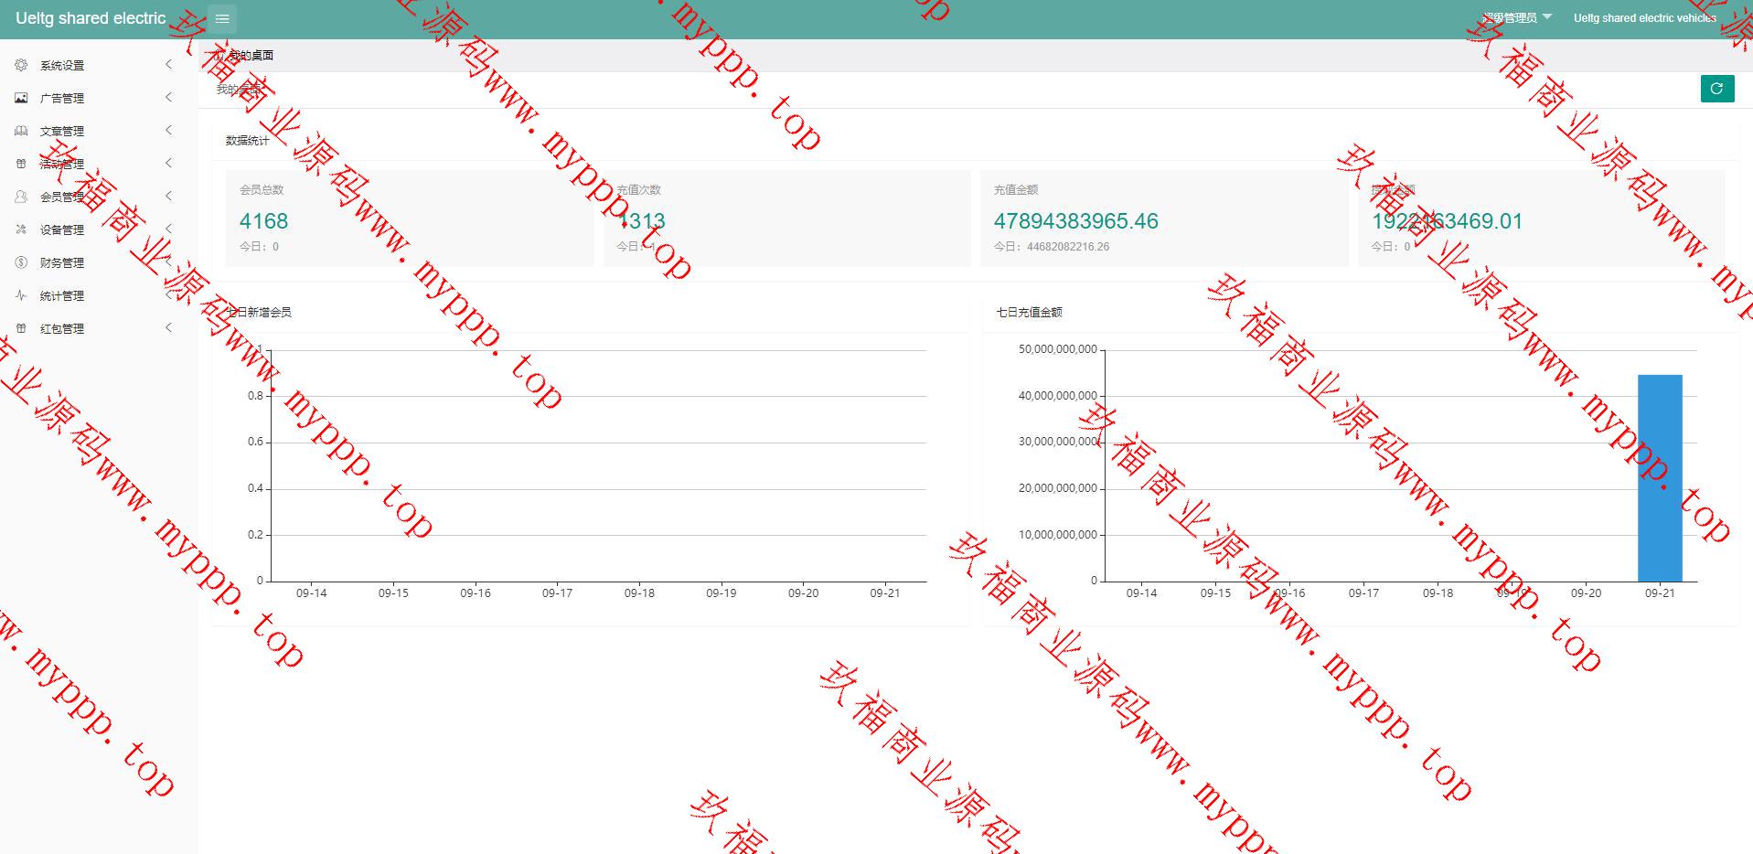The width and height of the screenshot is (1753, 854).
Task: Click 今日：0 under 会员总数
Action: (259, 247)
